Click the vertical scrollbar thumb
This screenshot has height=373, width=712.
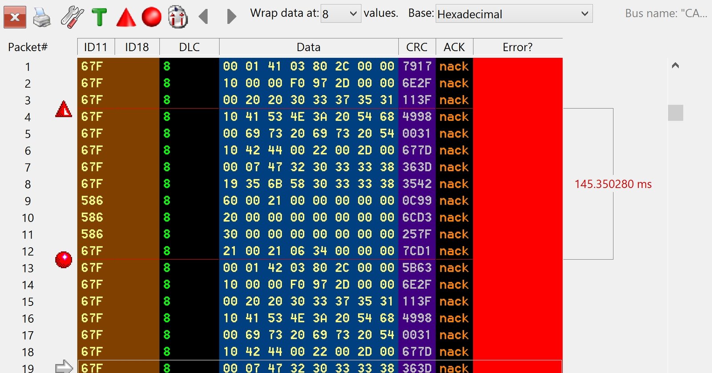pyautogui.click(x=676, y=112)
